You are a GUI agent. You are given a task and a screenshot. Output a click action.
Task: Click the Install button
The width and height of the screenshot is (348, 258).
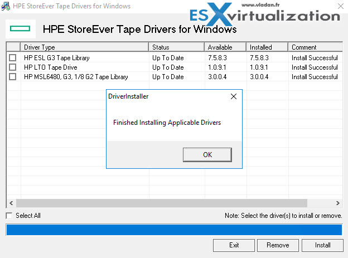[x=322, y=245]
